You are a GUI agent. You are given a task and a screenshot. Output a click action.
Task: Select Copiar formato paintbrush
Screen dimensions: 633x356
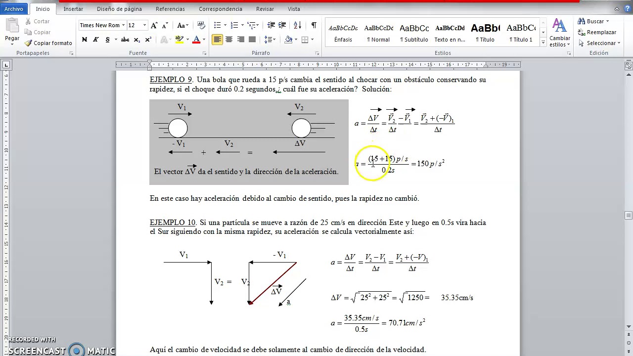(x=29, y=43)
